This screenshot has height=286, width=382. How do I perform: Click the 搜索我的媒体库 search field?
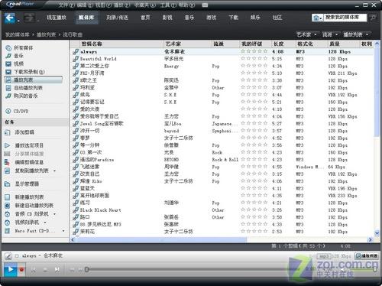click(x=345, y=18)
